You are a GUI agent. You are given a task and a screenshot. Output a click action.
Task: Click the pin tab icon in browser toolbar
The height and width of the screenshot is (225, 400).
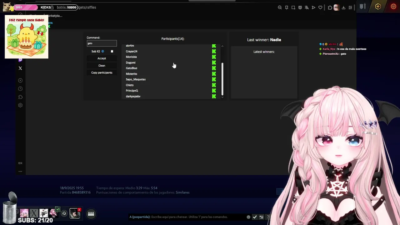[287, 7]
